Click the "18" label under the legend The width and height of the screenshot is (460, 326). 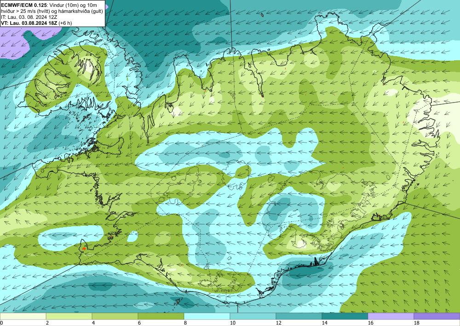417,323
